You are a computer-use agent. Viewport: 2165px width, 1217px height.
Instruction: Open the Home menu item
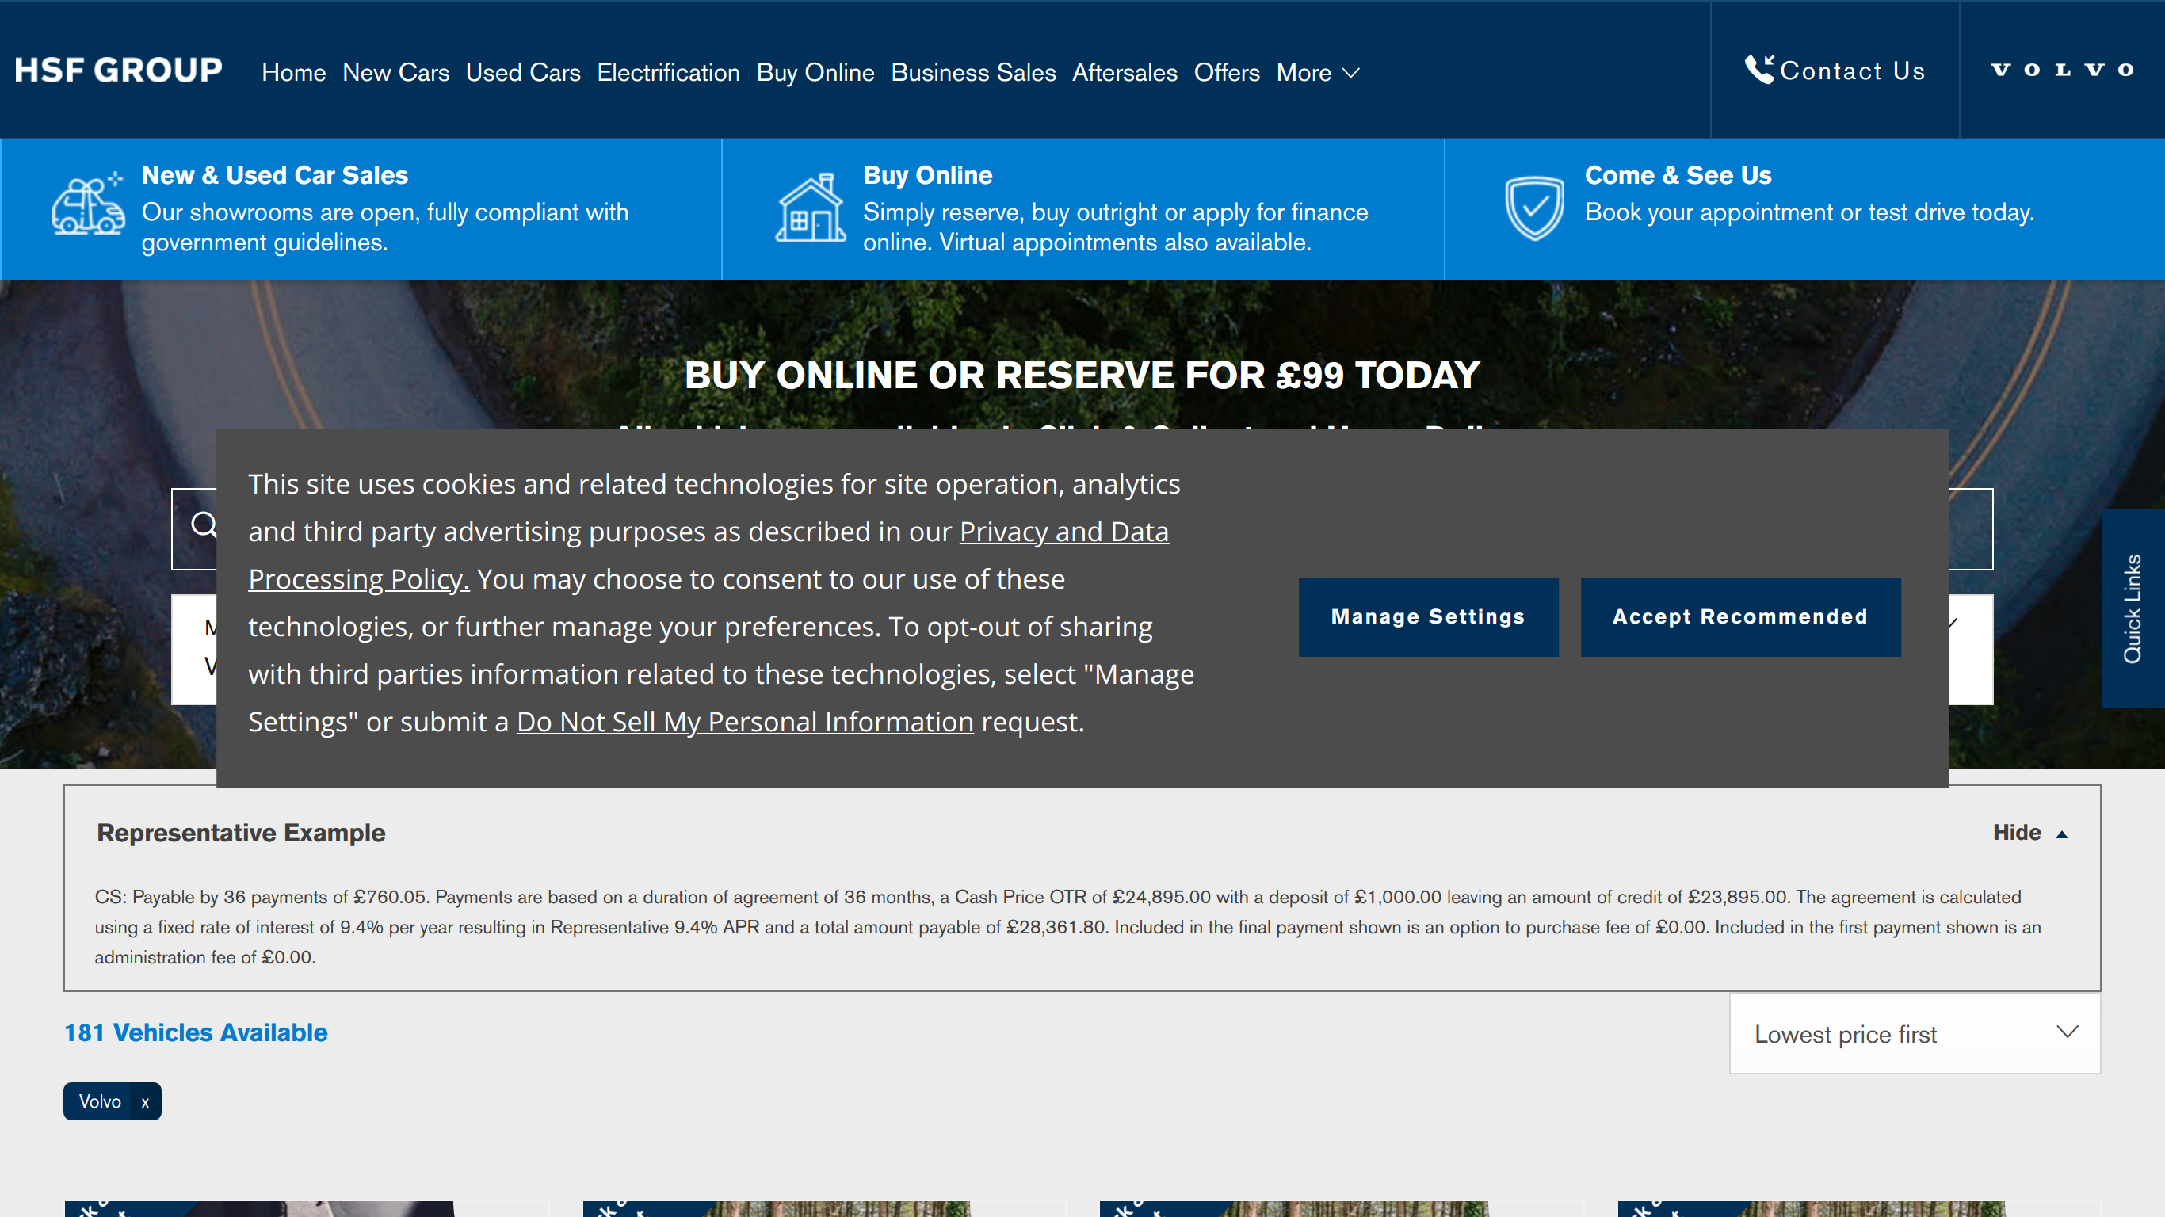pos(293,72)
